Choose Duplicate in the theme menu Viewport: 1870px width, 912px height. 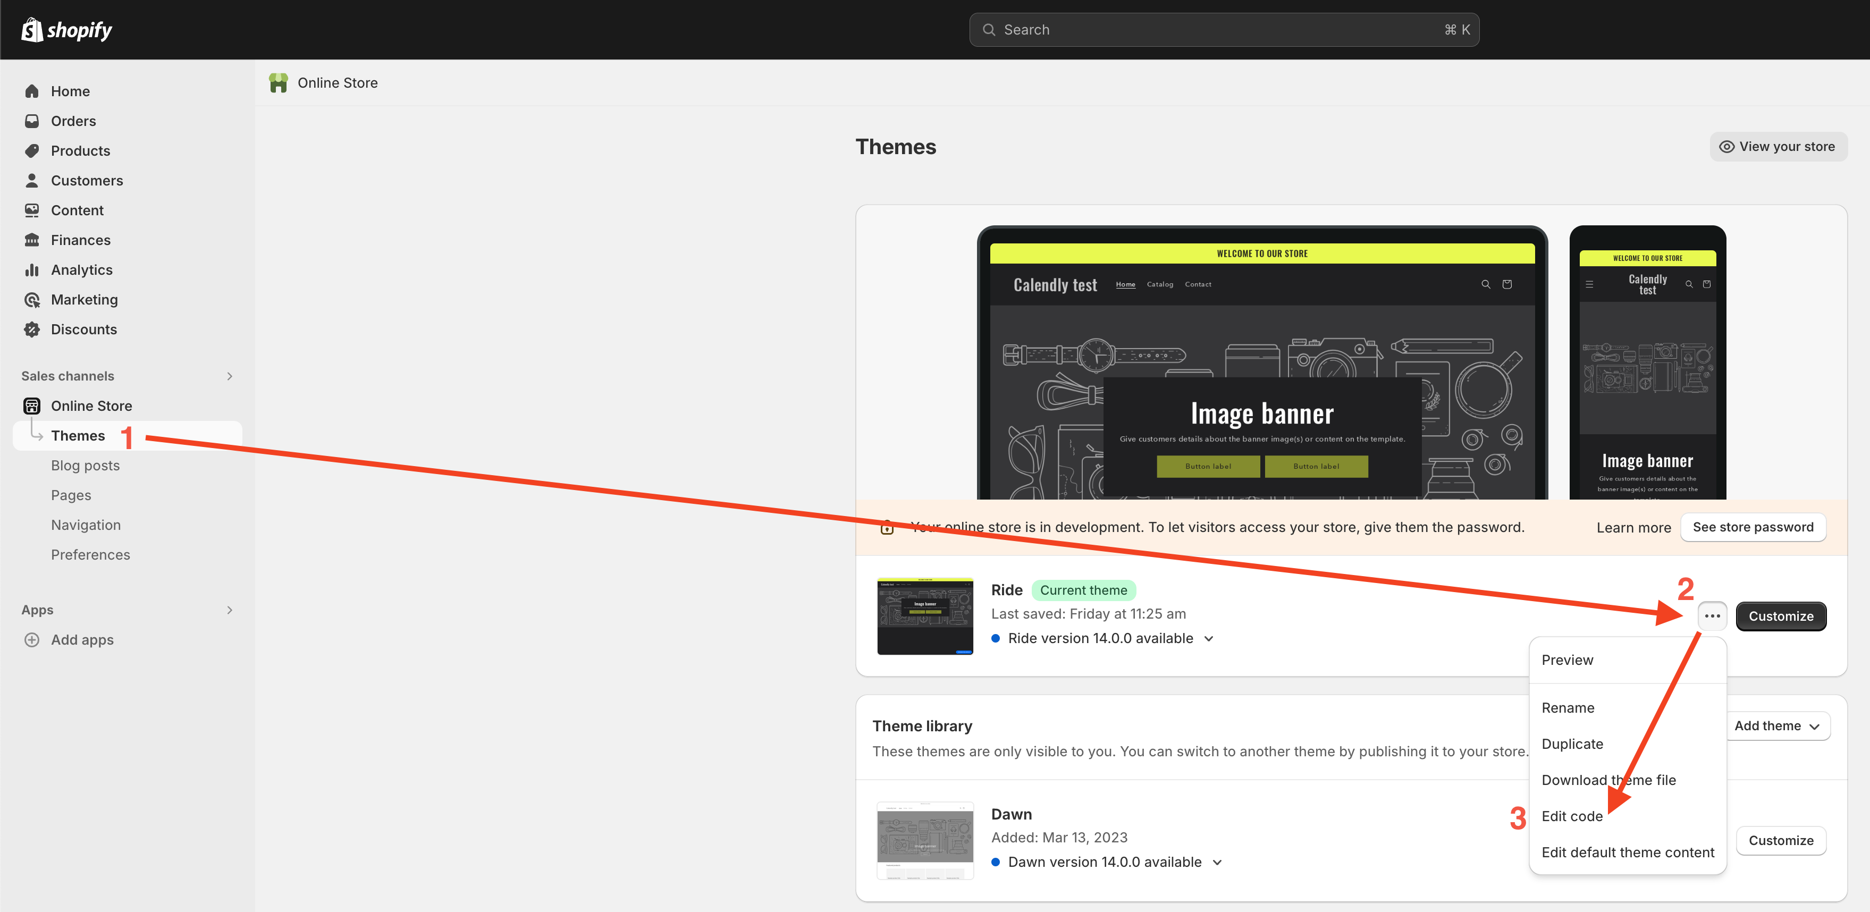pos(1572,744)
